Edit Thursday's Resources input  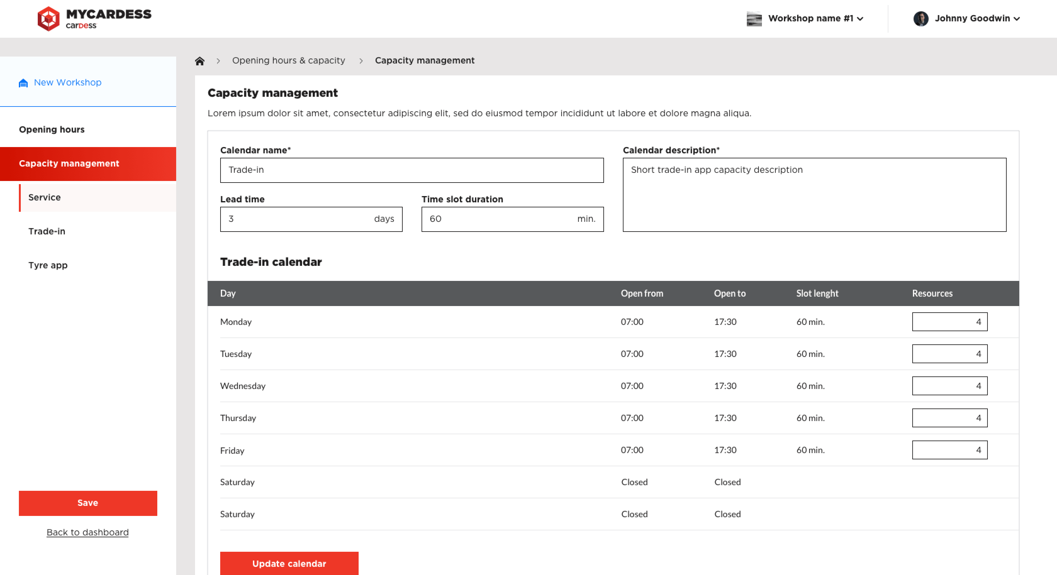coord(950,418)
